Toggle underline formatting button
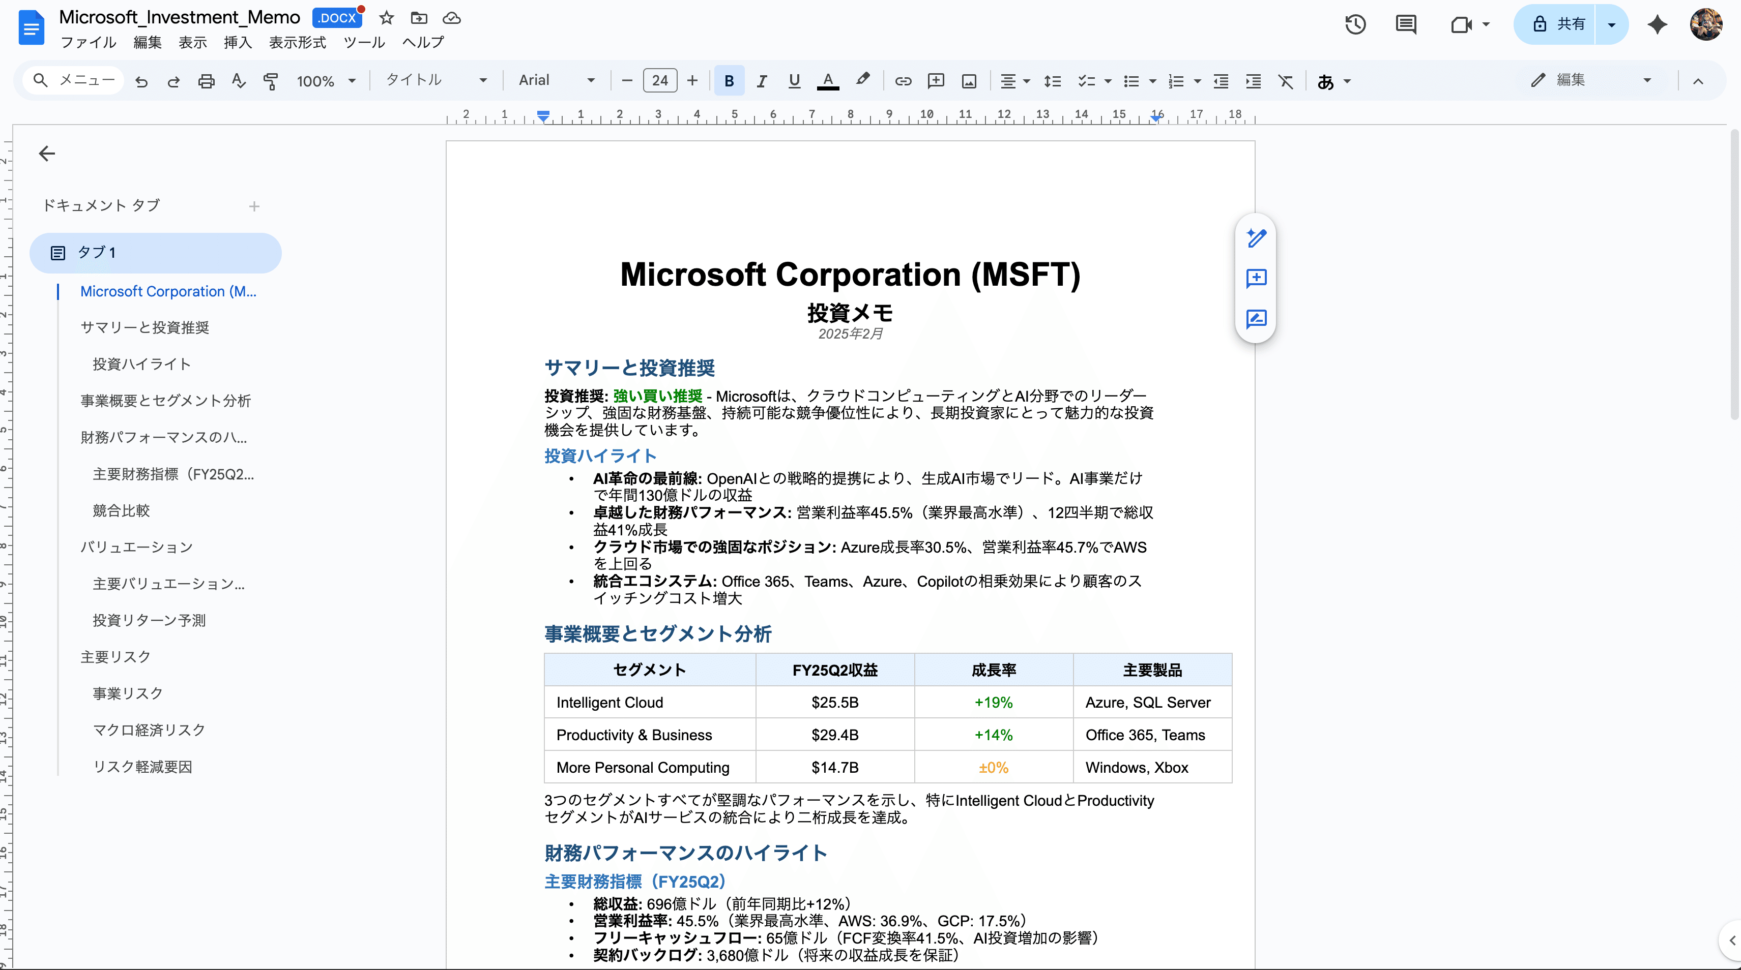Image resolution: width=1741 pixels, height=970 pixels. pos(794,81)
